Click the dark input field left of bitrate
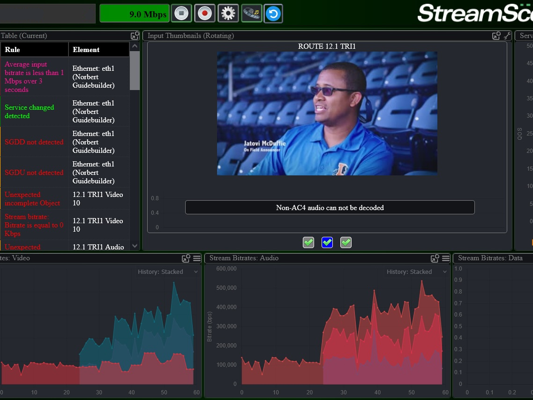The image size is (533, 400). [x=48, y=14]
